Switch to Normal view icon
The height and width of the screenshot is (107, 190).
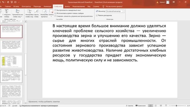(x=151, y=106)
